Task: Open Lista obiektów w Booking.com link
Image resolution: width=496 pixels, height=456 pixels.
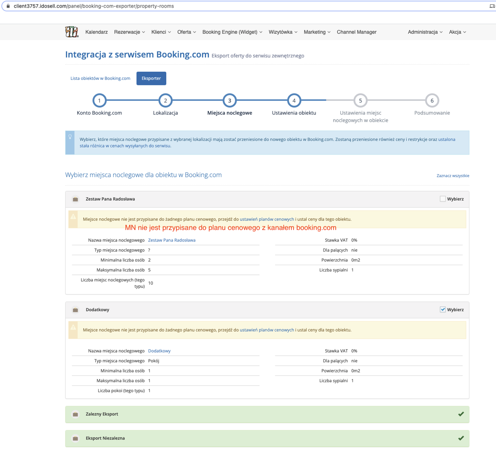Action: click(100, 78)
